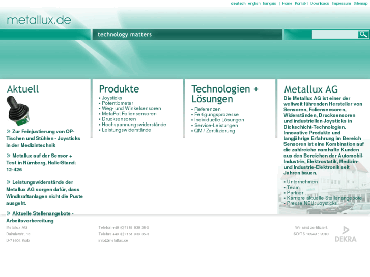The height and width of the screenshot is (277, 370).
Task: Open the DEKRA certification logo
Action: [x=346, y=234]
